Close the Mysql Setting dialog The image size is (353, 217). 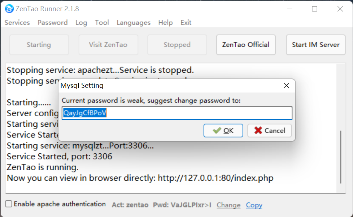[286, 86]
